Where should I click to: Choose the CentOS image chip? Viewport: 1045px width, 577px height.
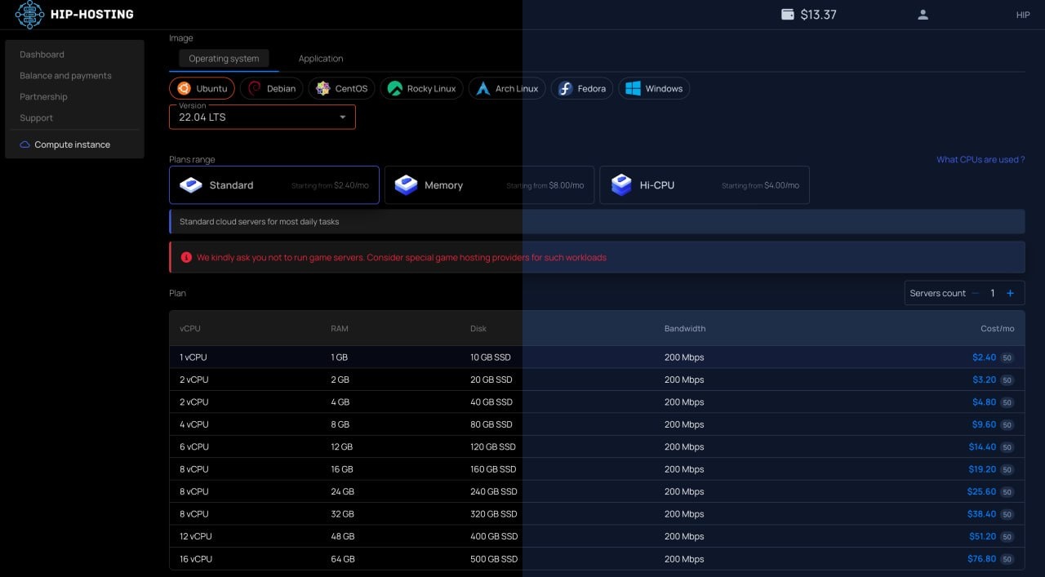pos(342,89)
